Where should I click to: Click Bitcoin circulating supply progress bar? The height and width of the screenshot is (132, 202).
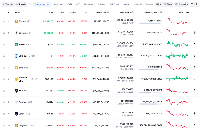[151, 23]
